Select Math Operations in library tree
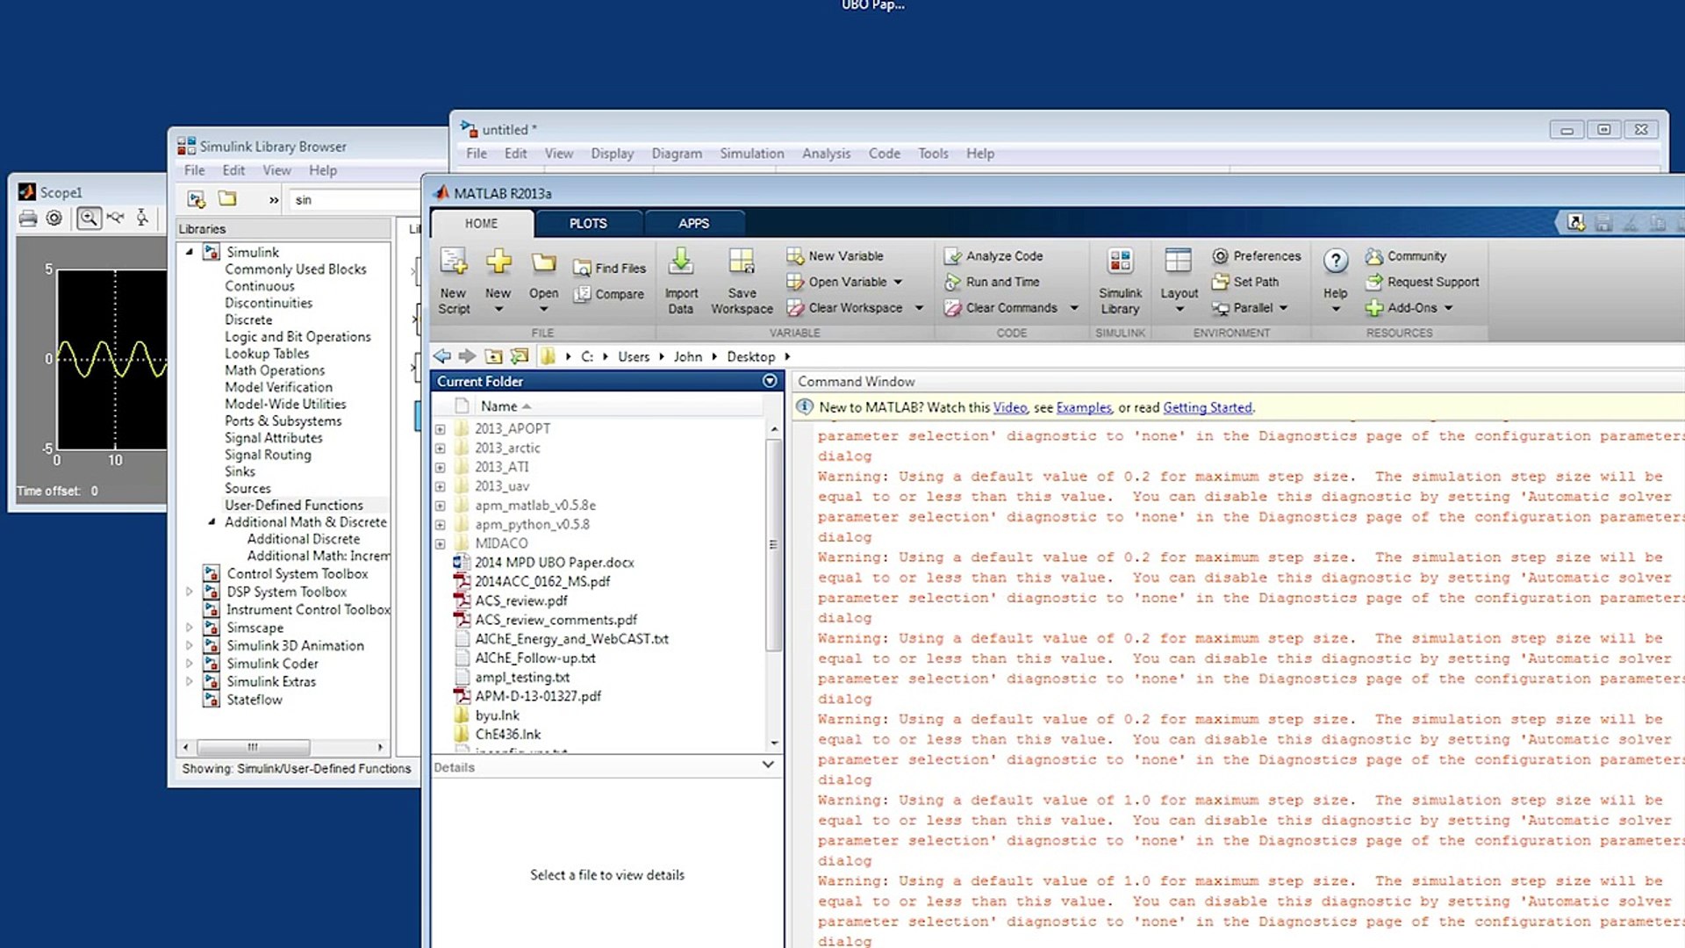Image resolution: width=1685 pixels, height=948 pixels. click(x=275, y=370)
